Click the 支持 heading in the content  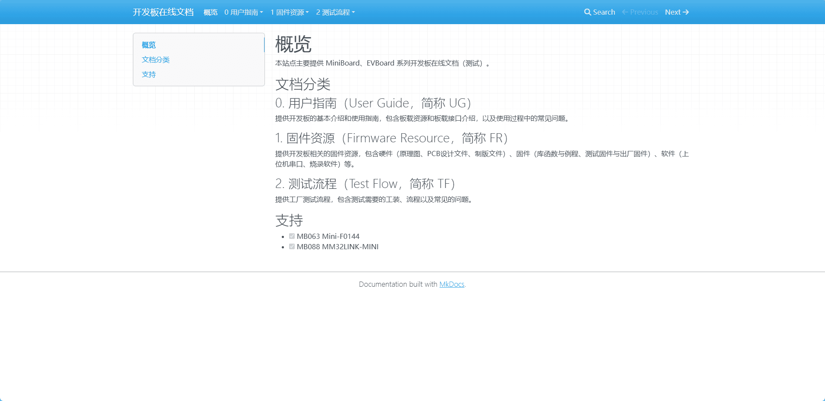coord(289,220)
